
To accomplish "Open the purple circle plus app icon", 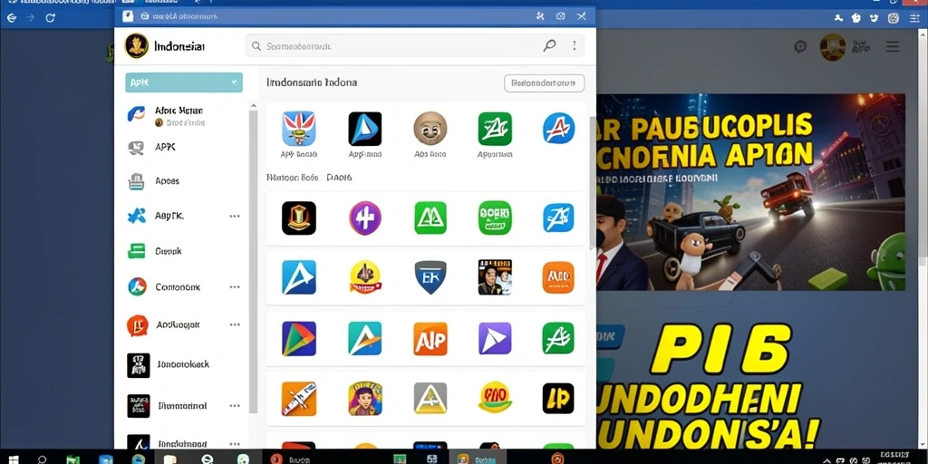I will pos(364,217).
